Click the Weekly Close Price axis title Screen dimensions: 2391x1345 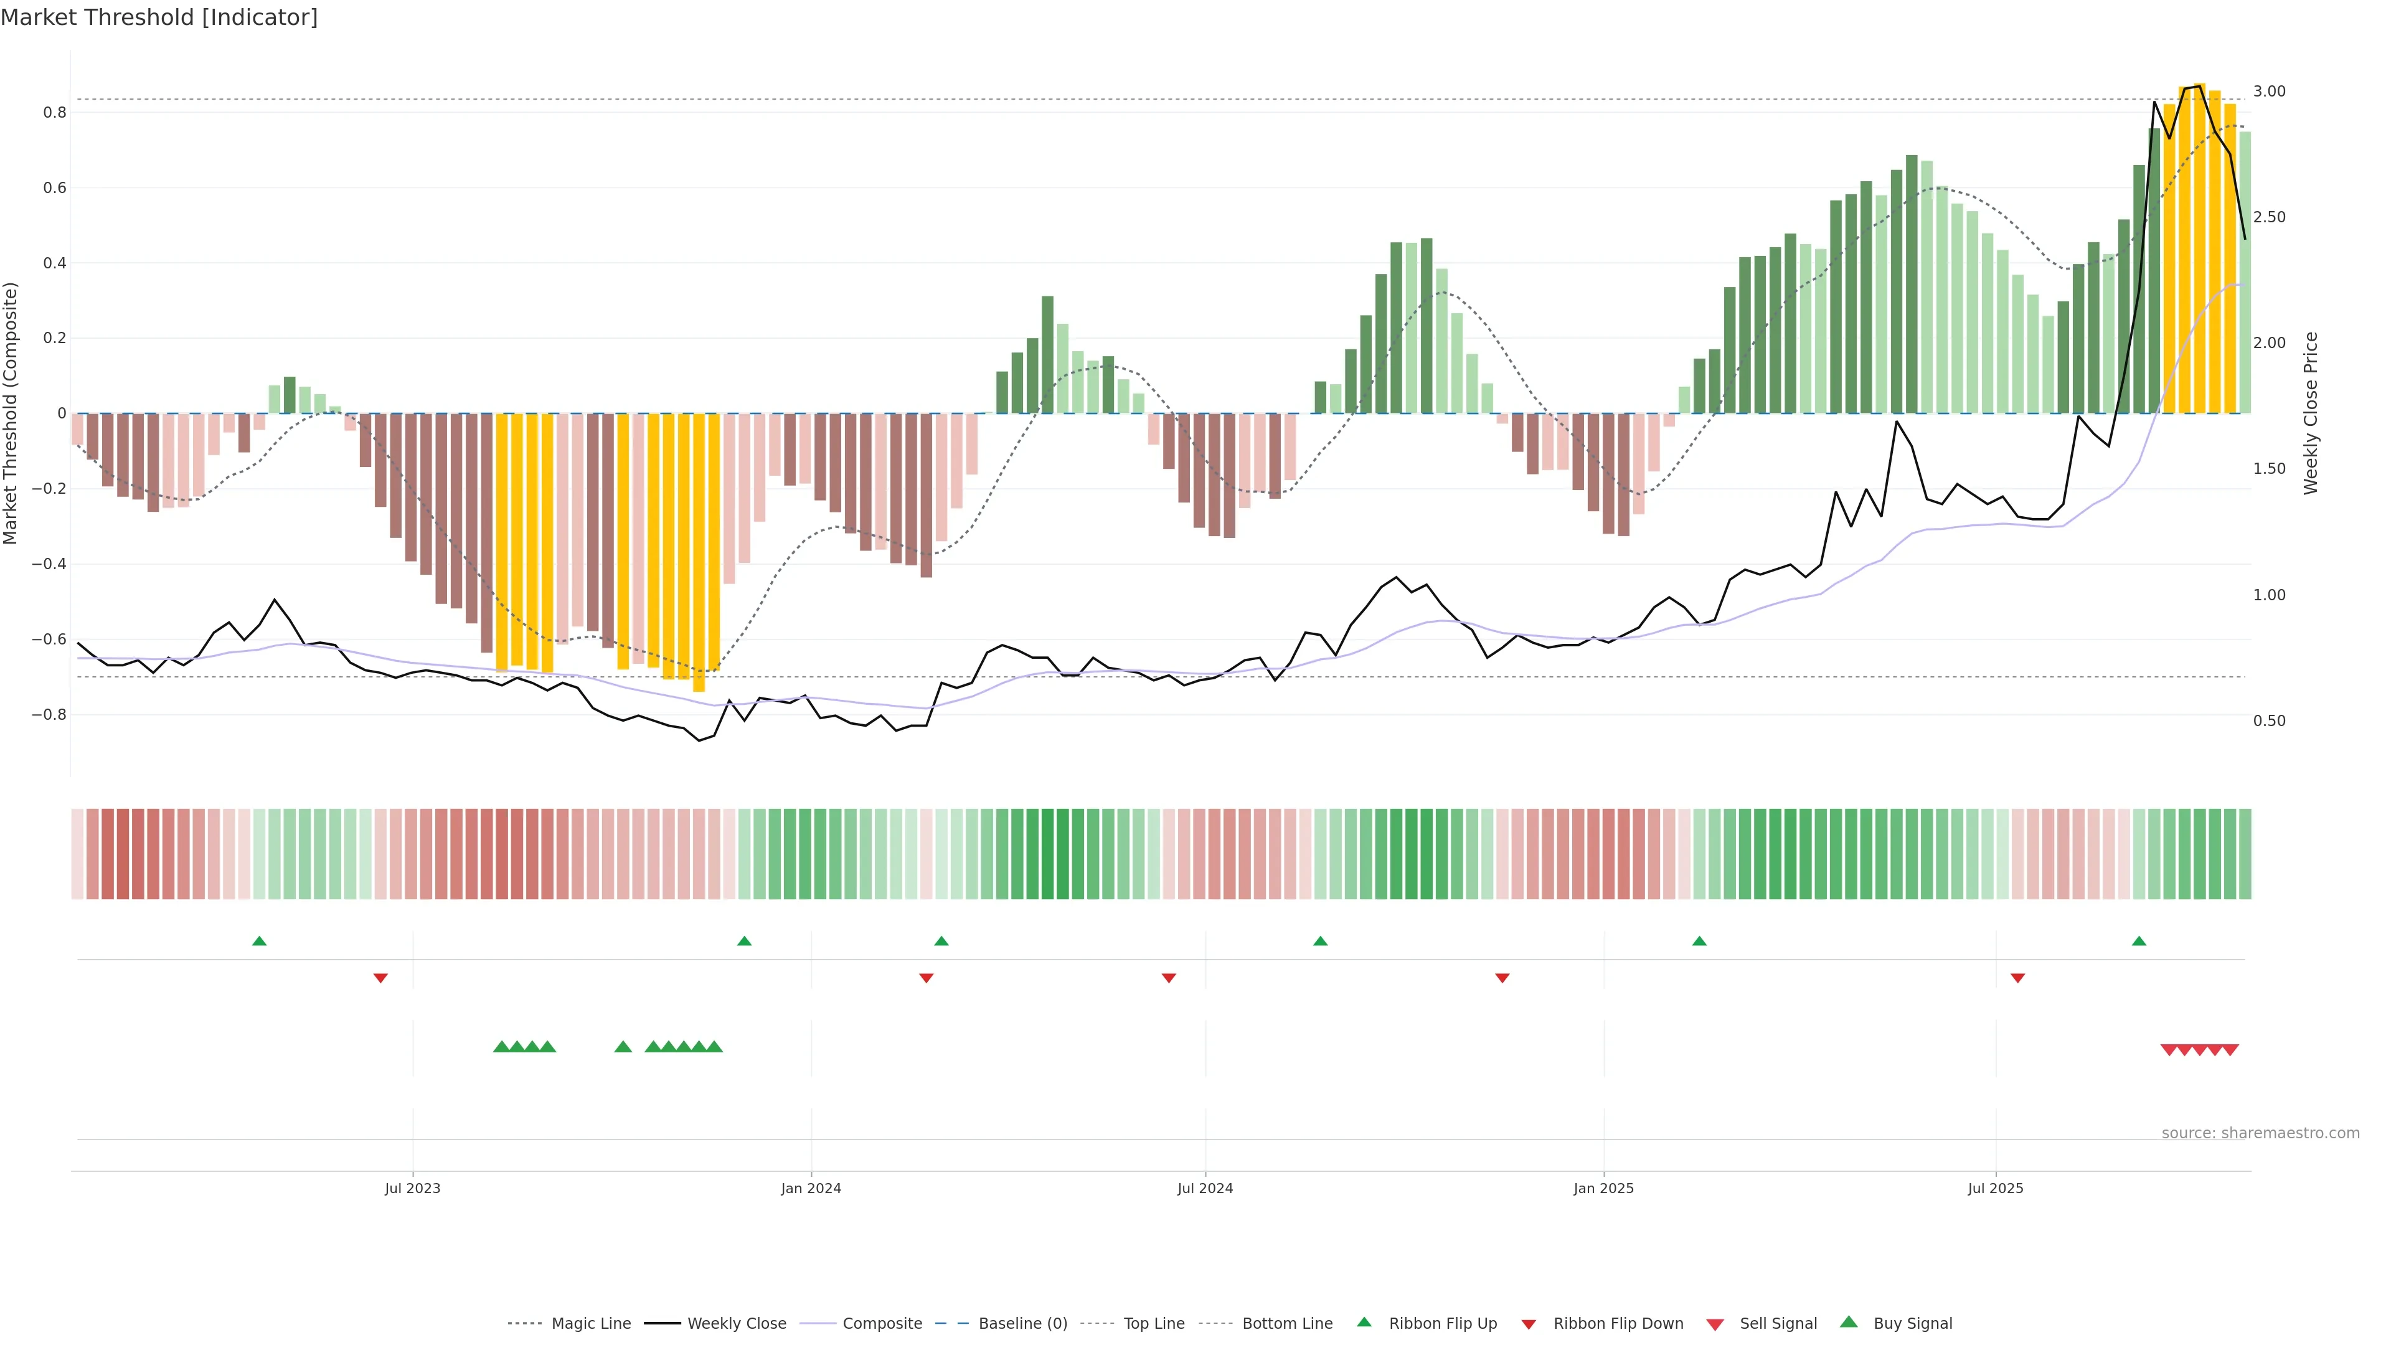(x=2310, y=413)
